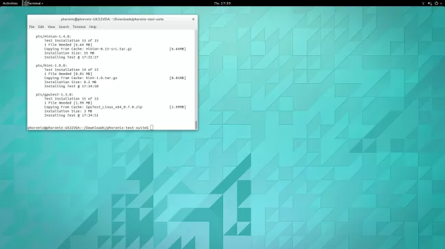The width and height of the screenshot is (445, 249).
Task: Click minion-0.15-src.tar.gz file name
Action: [x=109, y=49]
